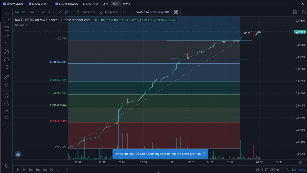The image size is (307, 173).
Task: Switch to 5m timeframe
Action: [24, 12]
